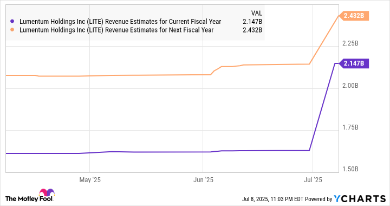390x206 pixels.
Task: Click the 2.147B value in the legend table
Action: (252, 22)
